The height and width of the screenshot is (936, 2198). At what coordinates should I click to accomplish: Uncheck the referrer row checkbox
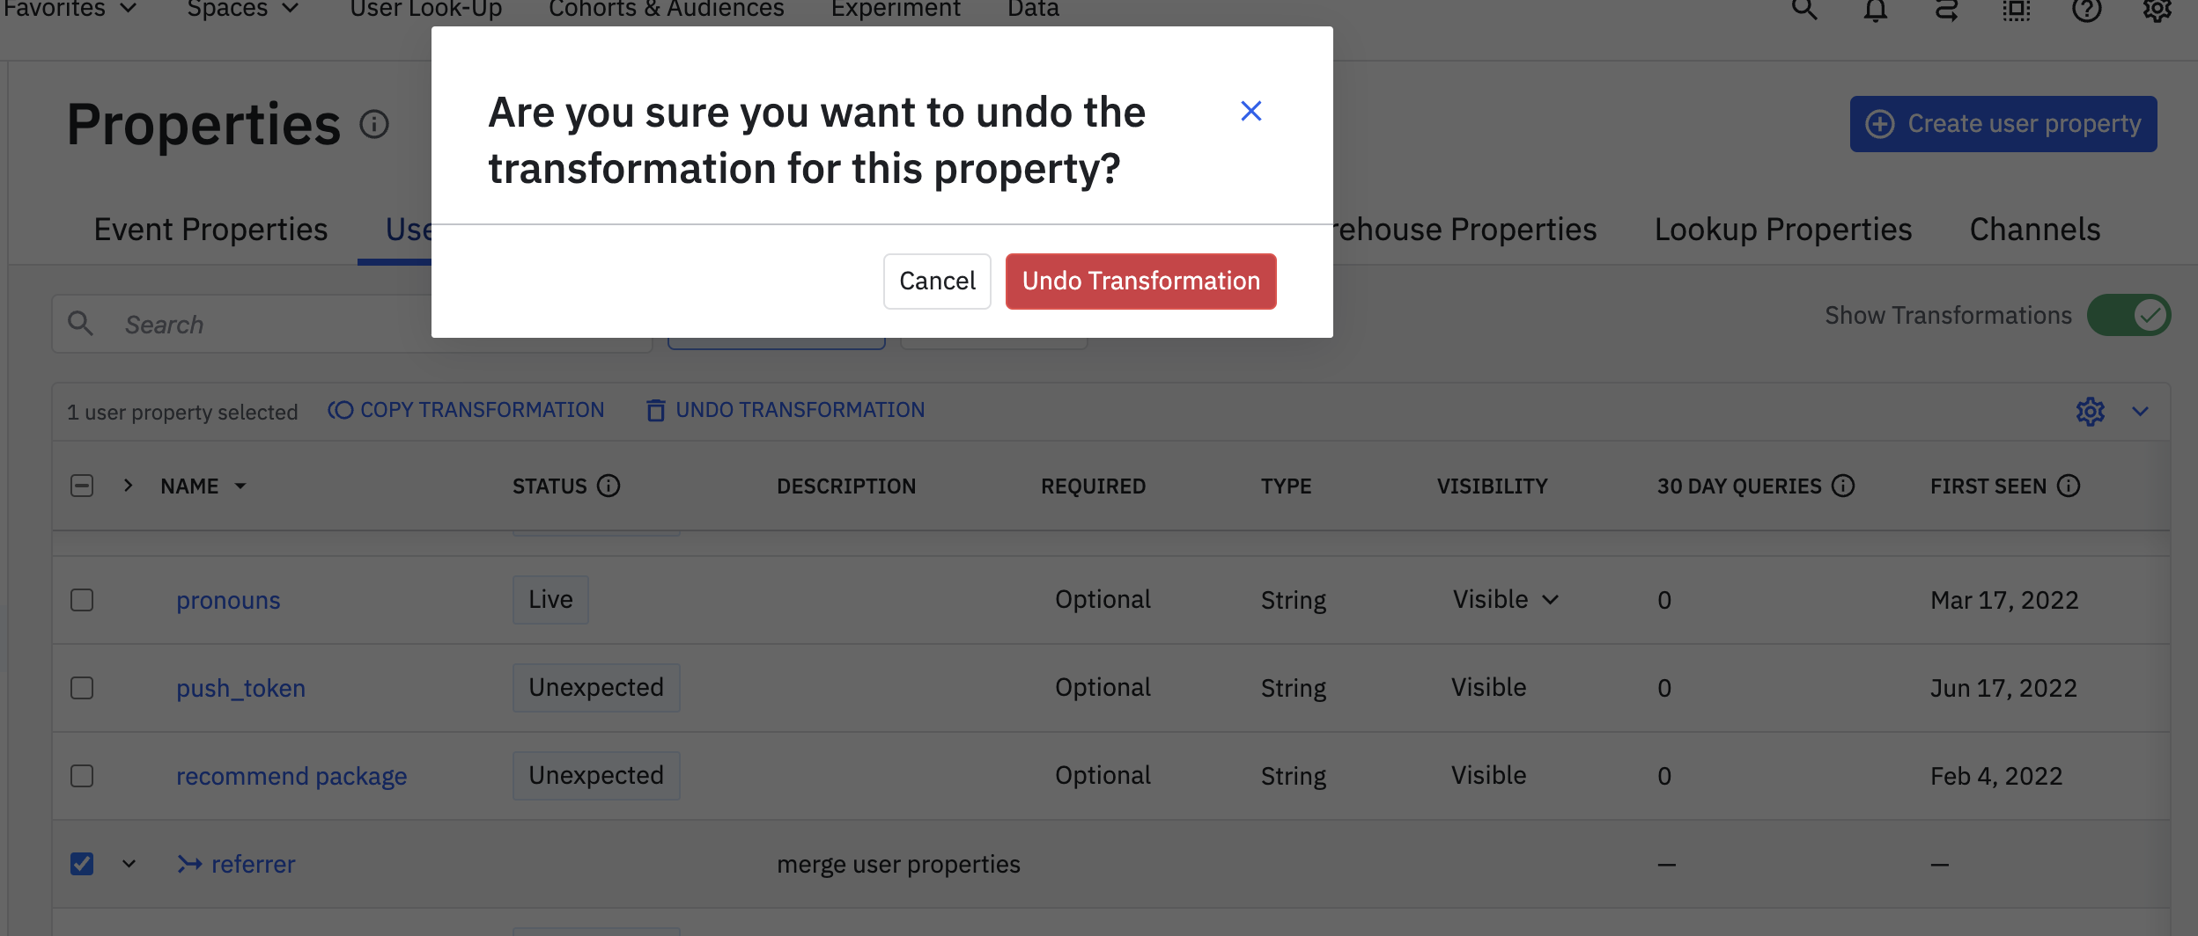[82, 864]
